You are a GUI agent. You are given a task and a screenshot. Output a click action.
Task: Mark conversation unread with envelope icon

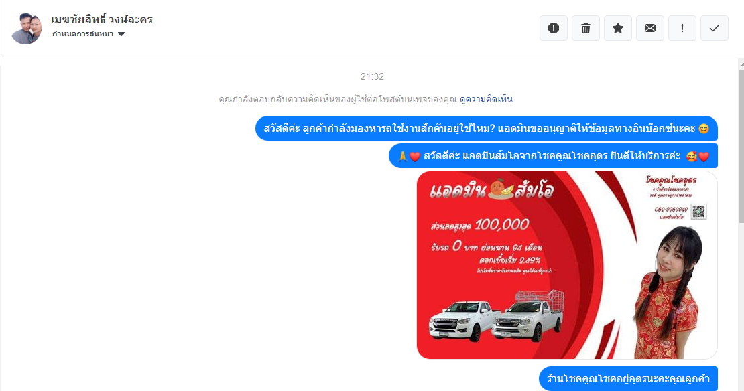click(650, 28)
